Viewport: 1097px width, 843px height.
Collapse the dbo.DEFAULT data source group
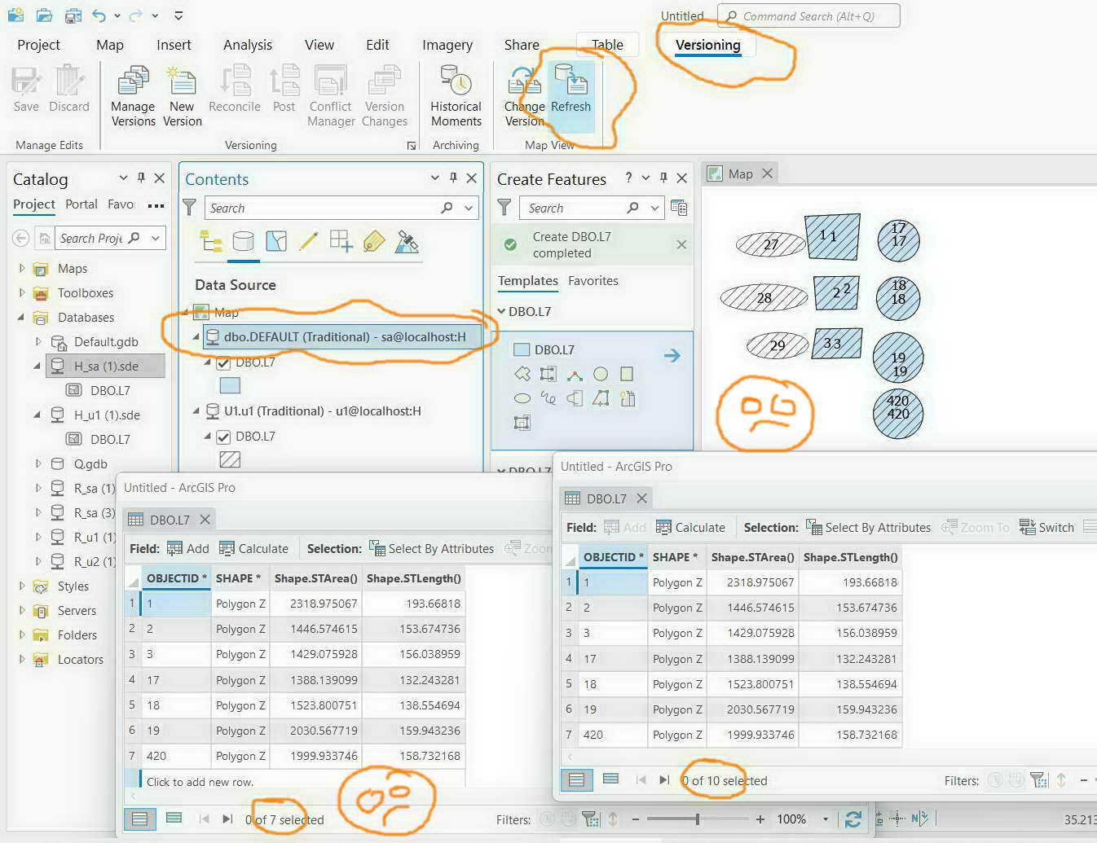[196, 336]
